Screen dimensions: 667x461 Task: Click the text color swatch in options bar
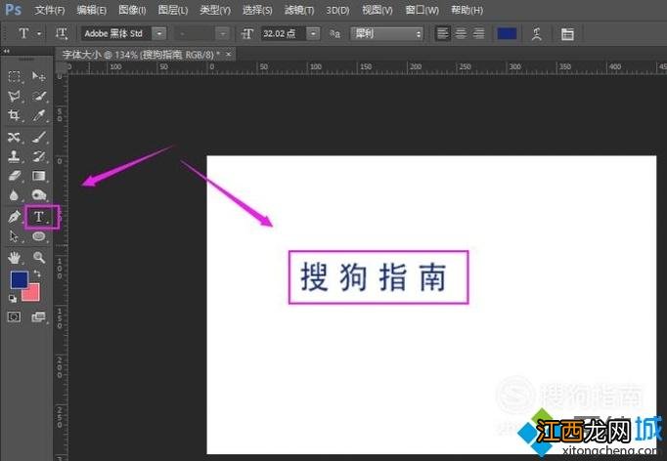pyautogui.click(x=507, y=33)
